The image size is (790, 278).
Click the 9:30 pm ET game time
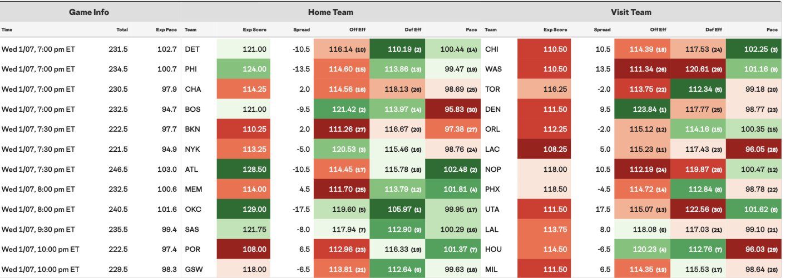[38, 229]
